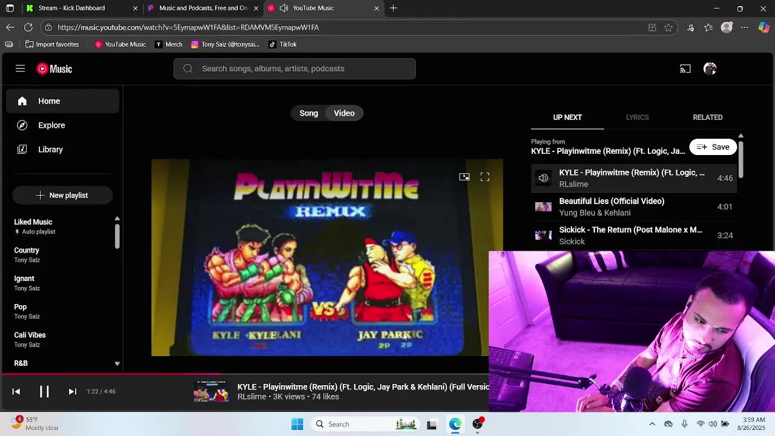Click the search songs, albums, artists field
The height and width of the screenshot is (436, 775).
tap(295, 69)
